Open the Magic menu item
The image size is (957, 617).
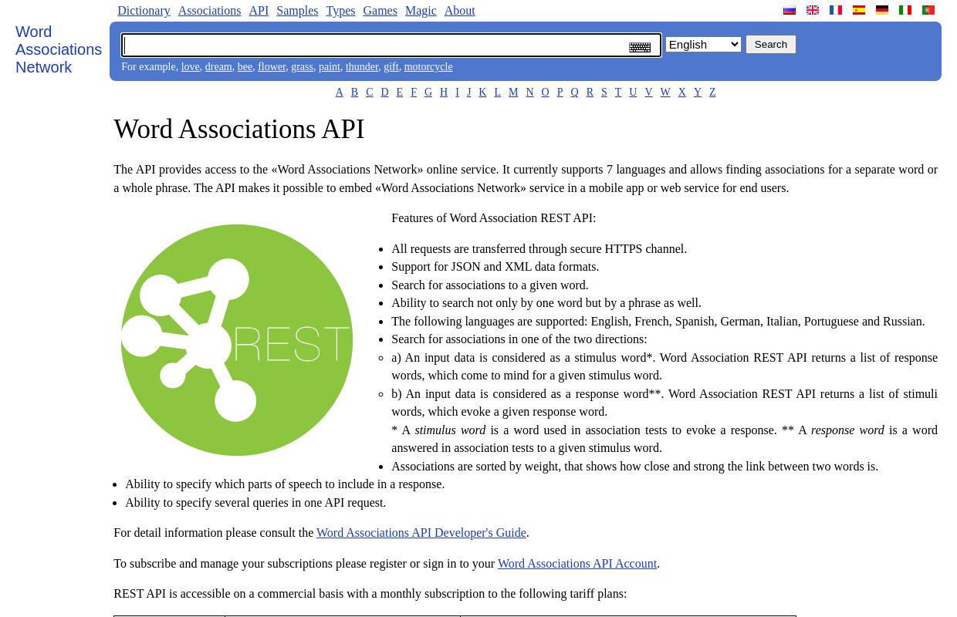[421, 11]
